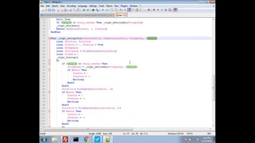Click the Run Macro Multiple Times icon
The image size is (255, 143).
tap(166, 10)
